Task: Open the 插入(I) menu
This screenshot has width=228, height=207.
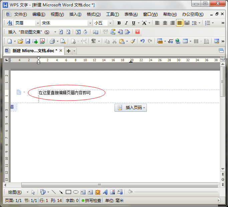Action: tap(75, 14)
